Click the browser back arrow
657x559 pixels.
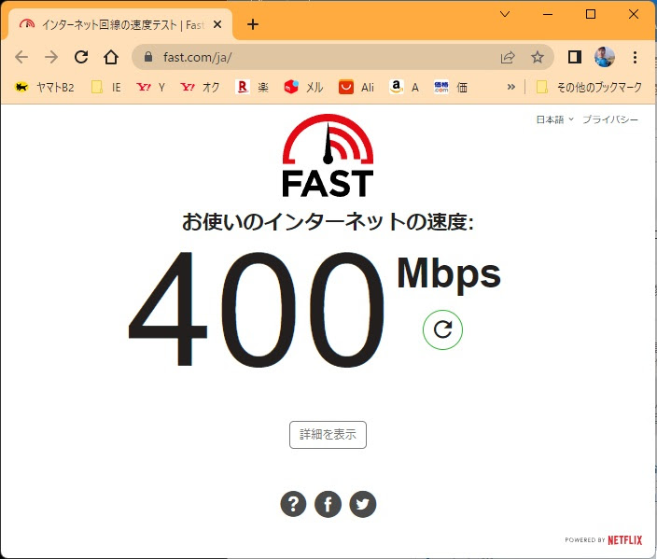click(21, 57)
